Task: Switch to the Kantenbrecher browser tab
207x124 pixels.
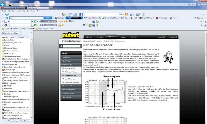Action: [37, 8]
